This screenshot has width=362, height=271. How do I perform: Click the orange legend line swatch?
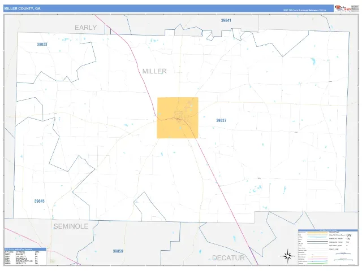(317, 233)
